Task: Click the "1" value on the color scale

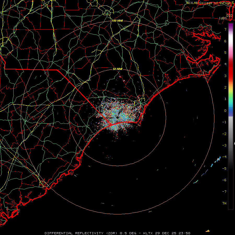Action: coord(225,99)
